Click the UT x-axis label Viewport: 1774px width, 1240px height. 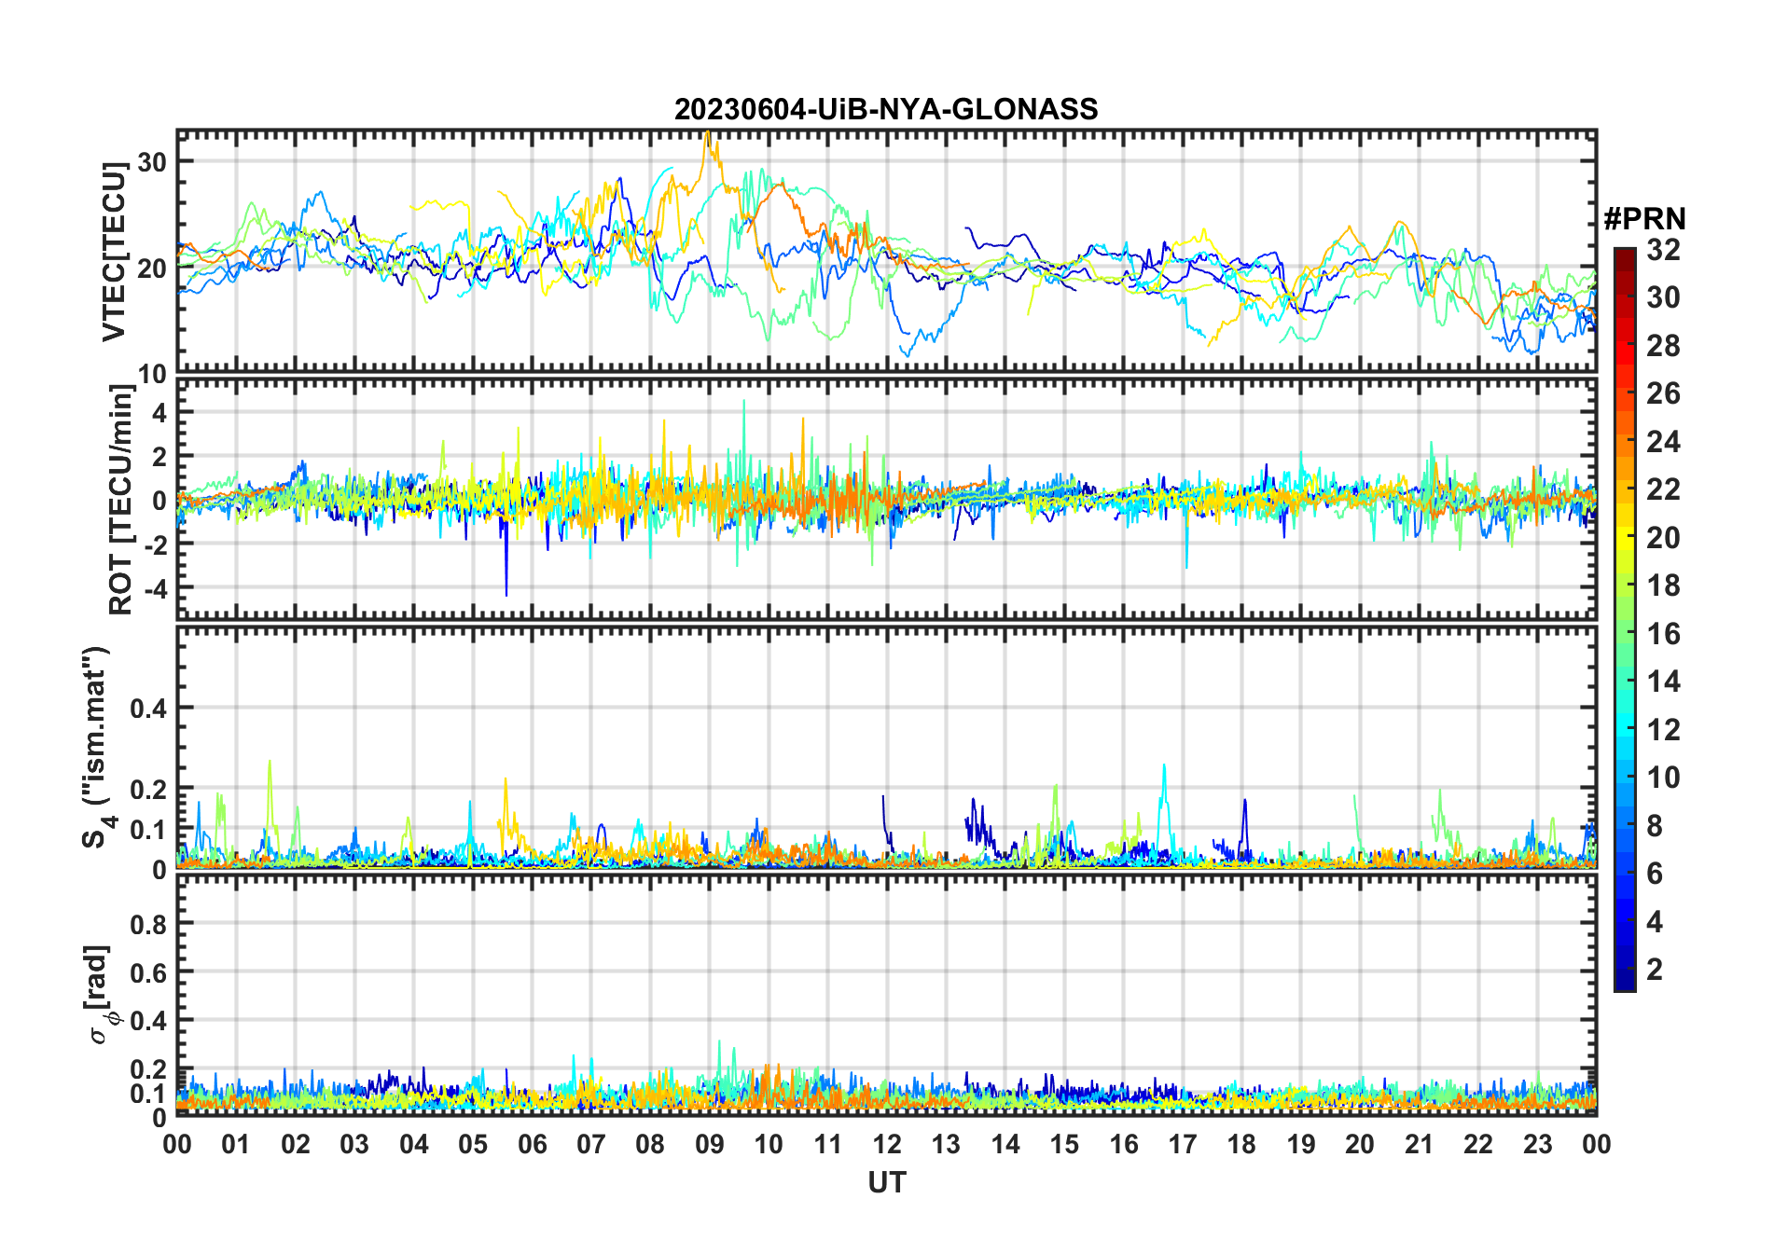pyautogui.click(x=886, y=1182)
